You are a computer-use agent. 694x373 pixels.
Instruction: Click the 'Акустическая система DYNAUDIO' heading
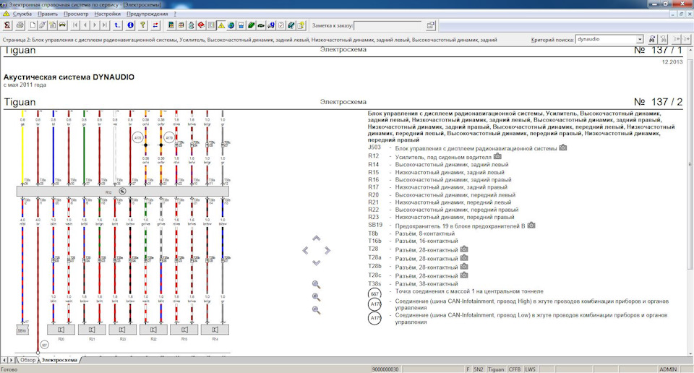tap(69, 77)
